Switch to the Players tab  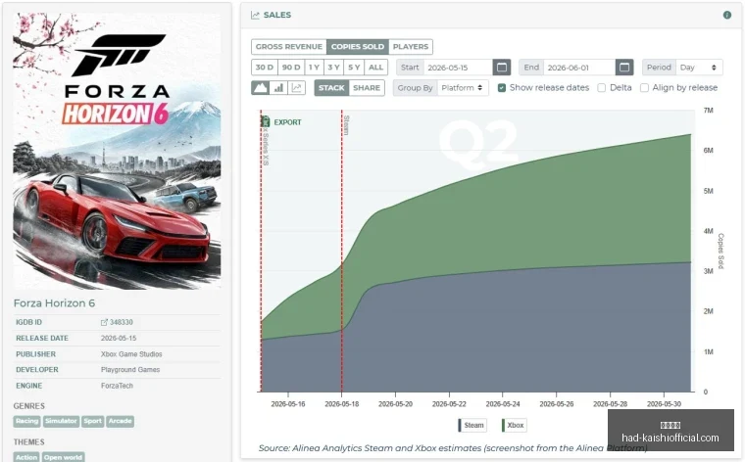[411, 46]
